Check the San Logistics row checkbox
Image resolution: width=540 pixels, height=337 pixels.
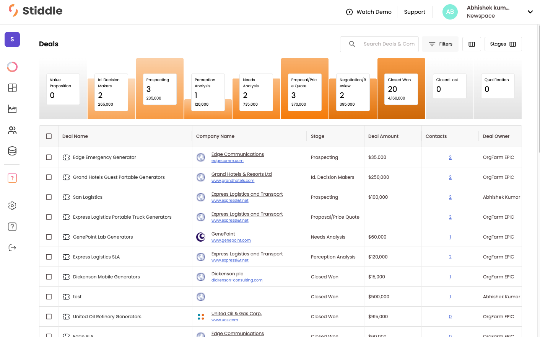click(x=49, y=197)
